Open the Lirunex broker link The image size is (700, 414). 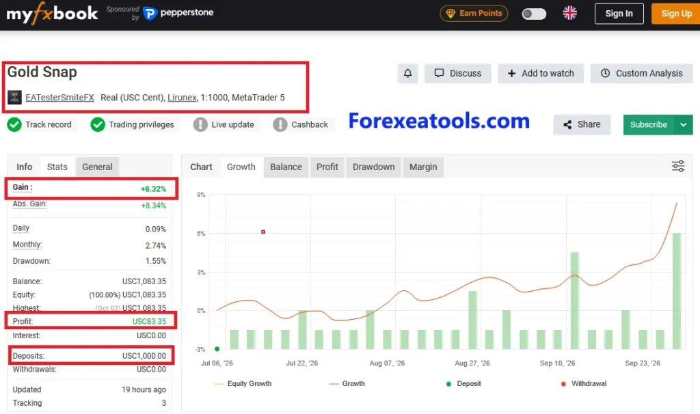point(182,97)
